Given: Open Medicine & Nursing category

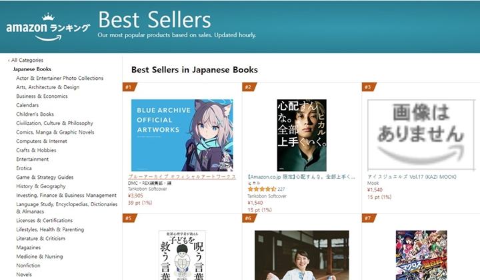Looking at the screenshot, I should pyautogui.click(x=39, y=257).
